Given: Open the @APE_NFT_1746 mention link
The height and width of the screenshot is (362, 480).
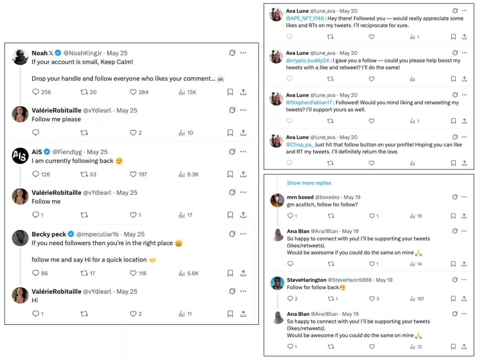Looking at the screenshot, I should pos(305,19).
